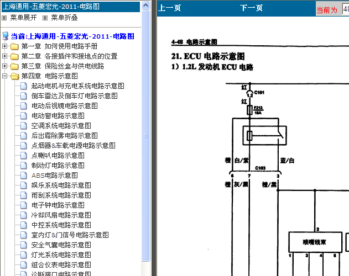
Task: Click page icon of 后出霜除雾电路示意图
Action: point(24,136)
